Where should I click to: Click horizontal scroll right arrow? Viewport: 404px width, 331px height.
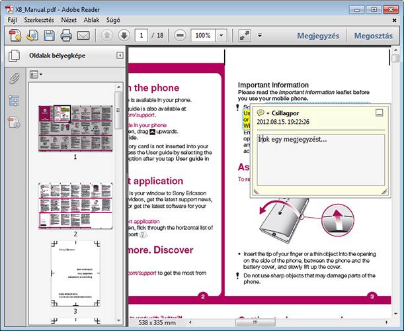click(x=387, y=322)
